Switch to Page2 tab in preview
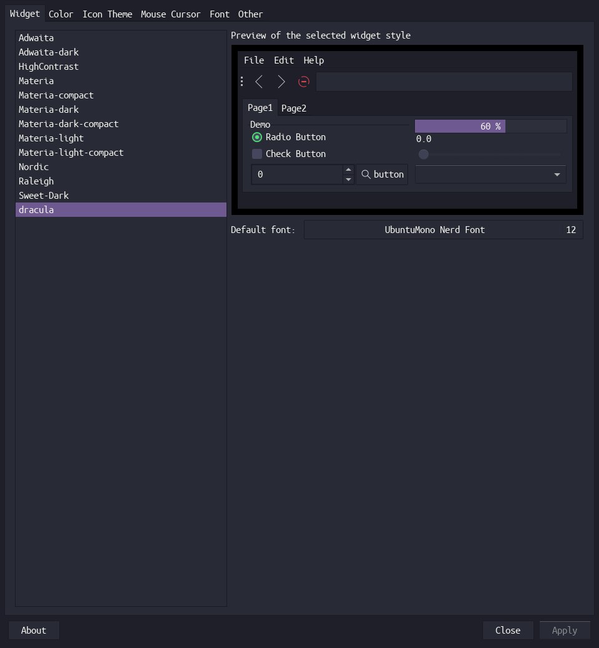599x648 pixels. 294,108
